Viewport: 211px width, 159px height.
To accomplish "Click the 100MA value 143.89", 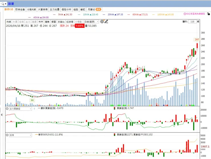I will click(170, 15).
